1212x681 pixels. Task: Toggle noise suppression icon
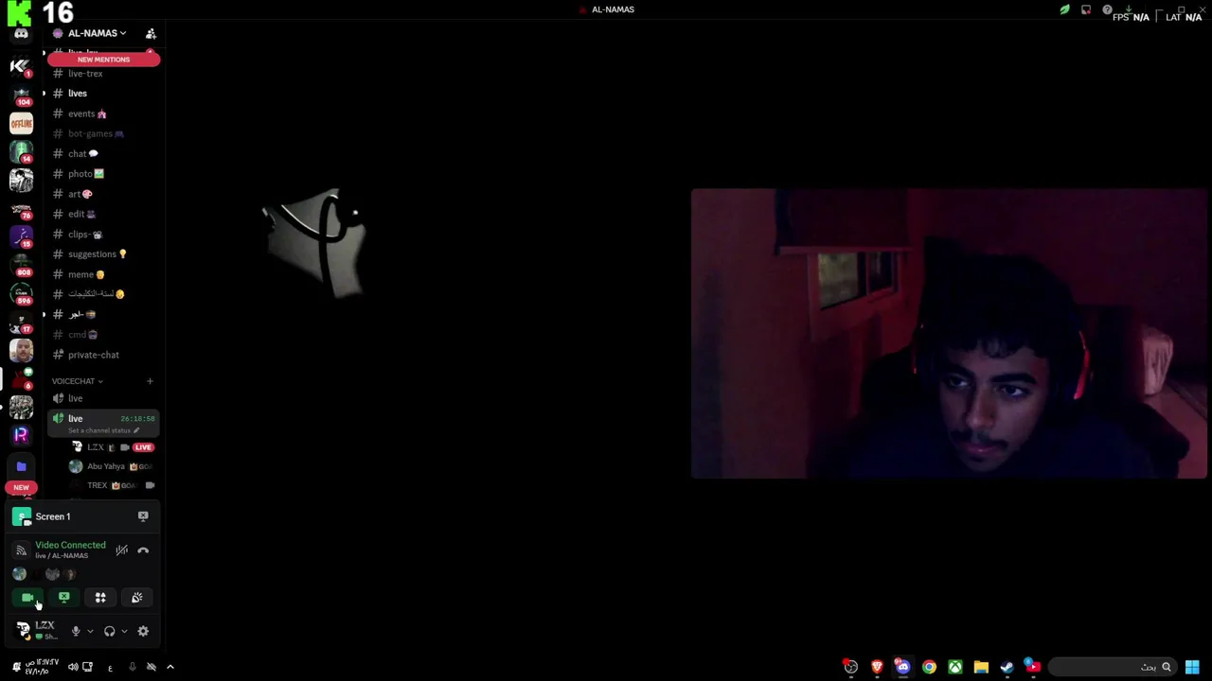click(121, 550)
